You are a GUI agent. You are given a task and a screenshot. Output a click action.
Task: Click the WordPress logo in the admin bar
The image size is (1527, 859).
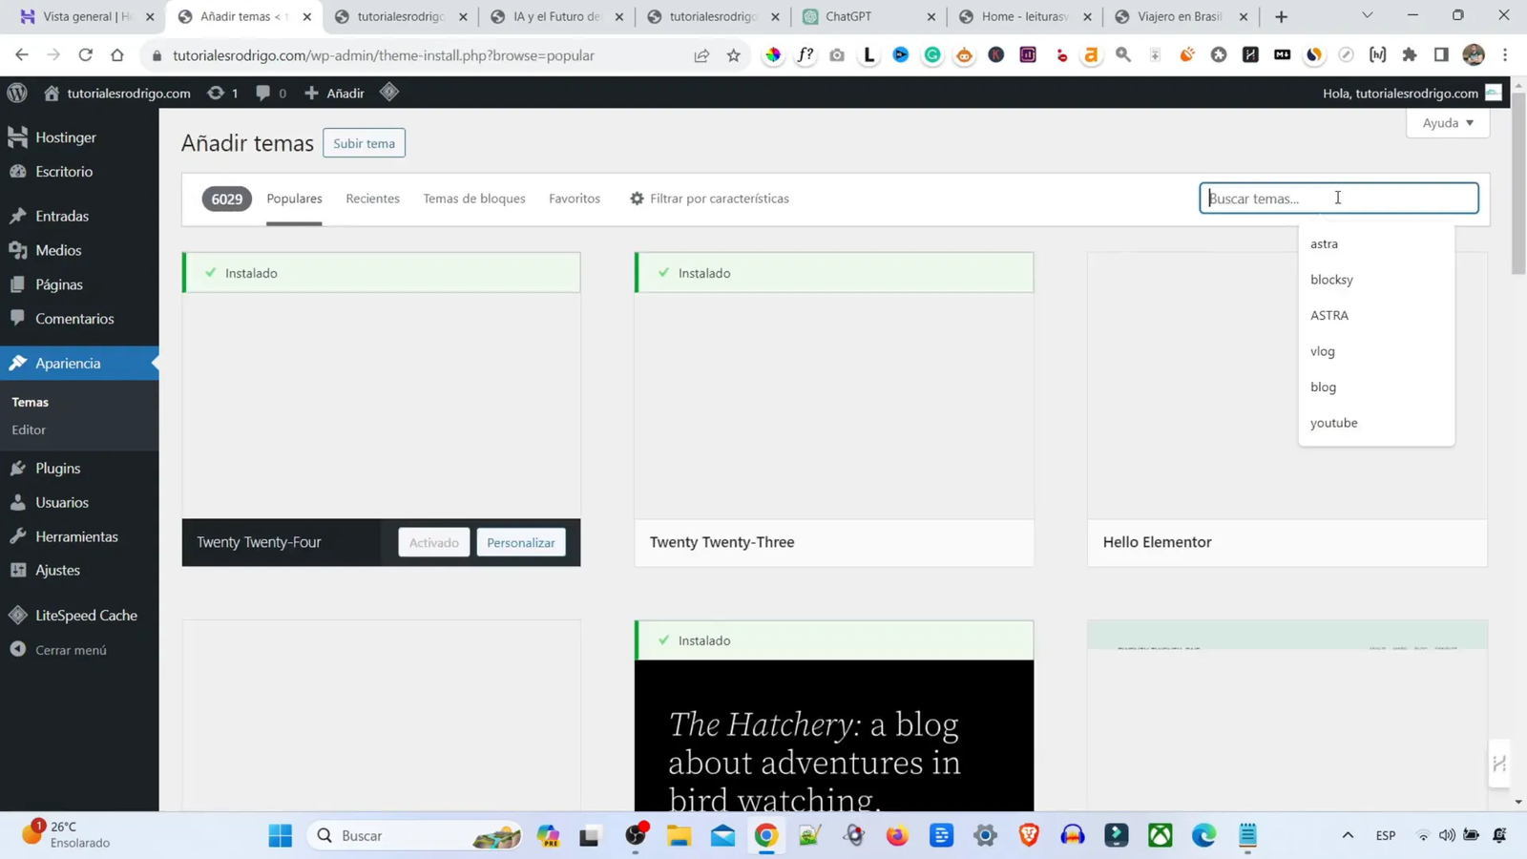[x=15, y=93]
